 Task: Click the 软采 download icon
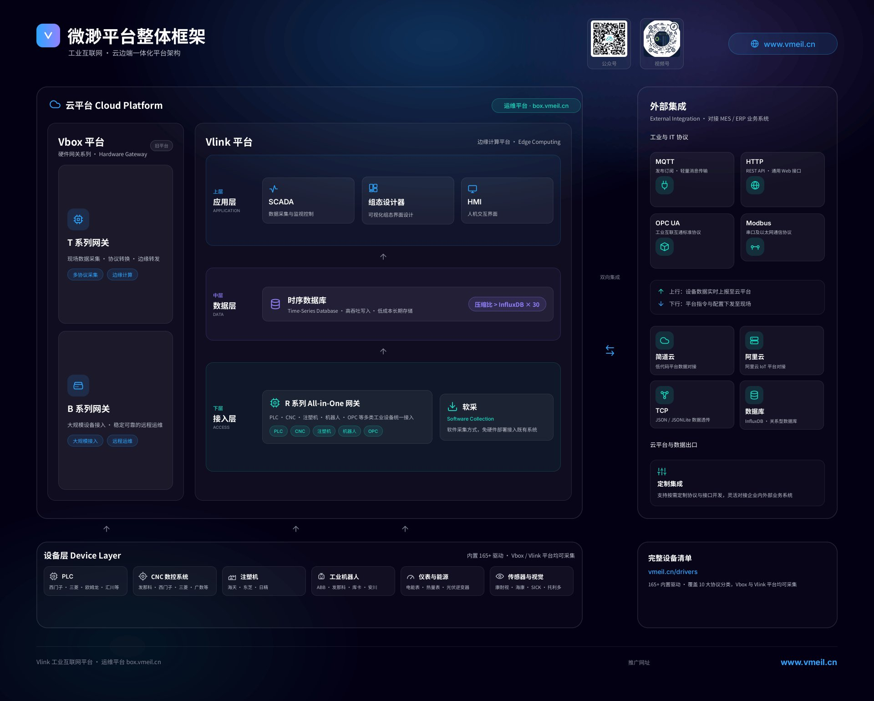coord(452,406)
